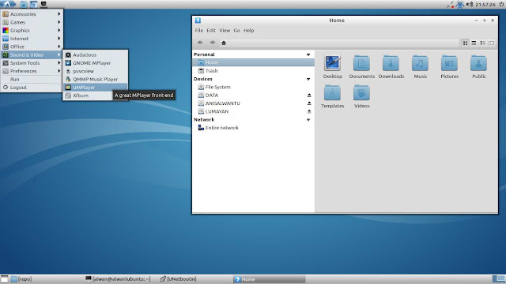
Task: Launch QMMP Music Player
Action: click(x=95, y=79)
